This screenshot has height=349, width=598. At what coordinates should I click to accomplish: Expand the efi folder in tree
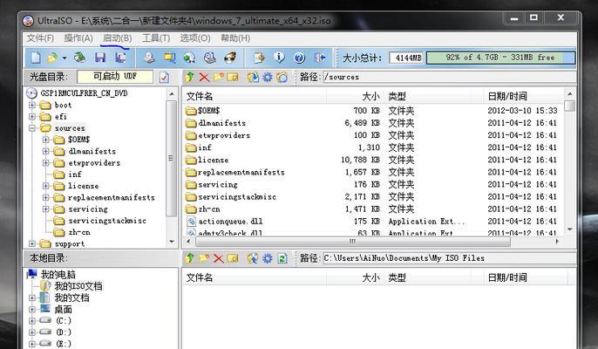[32, 116]
